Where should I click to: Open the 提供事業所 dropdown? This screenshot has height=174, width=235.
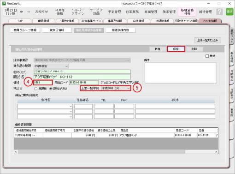(82, 60)
